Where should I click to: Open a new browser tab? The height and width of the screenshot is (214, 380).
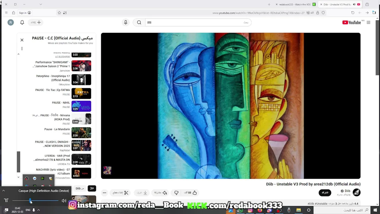click(269, 4)
